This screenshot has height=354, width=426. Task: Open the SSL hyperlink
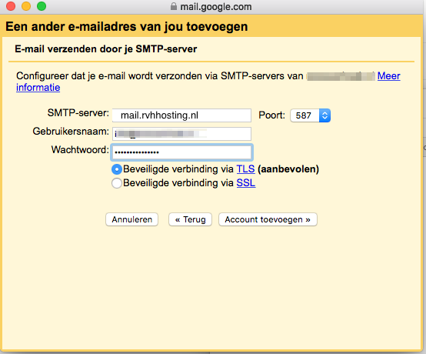pyautogui.click(x=246, y=183)
